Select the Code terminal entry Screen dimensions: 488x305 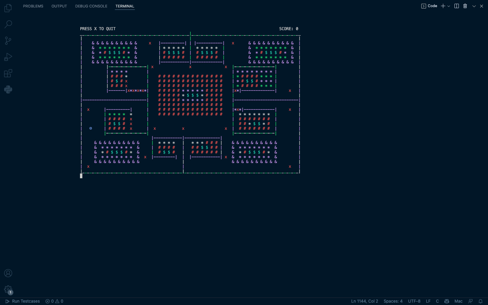coord(429,6)
